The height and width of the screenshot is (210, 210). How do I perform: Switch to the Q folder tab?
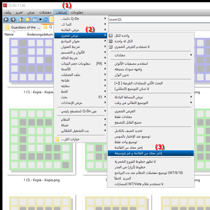click(48, 27)
